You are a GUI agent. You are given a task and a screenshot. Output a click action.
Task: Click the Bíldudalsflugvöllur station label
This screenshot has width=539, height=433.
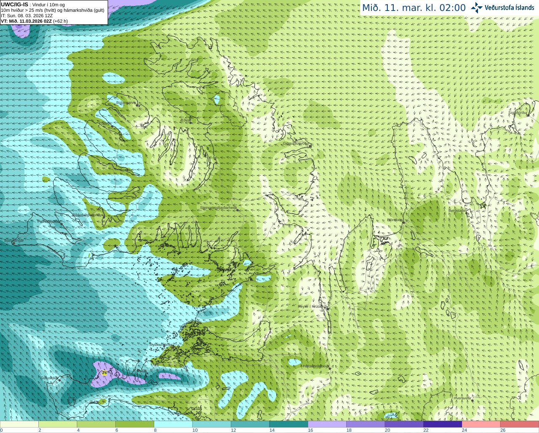88,214
